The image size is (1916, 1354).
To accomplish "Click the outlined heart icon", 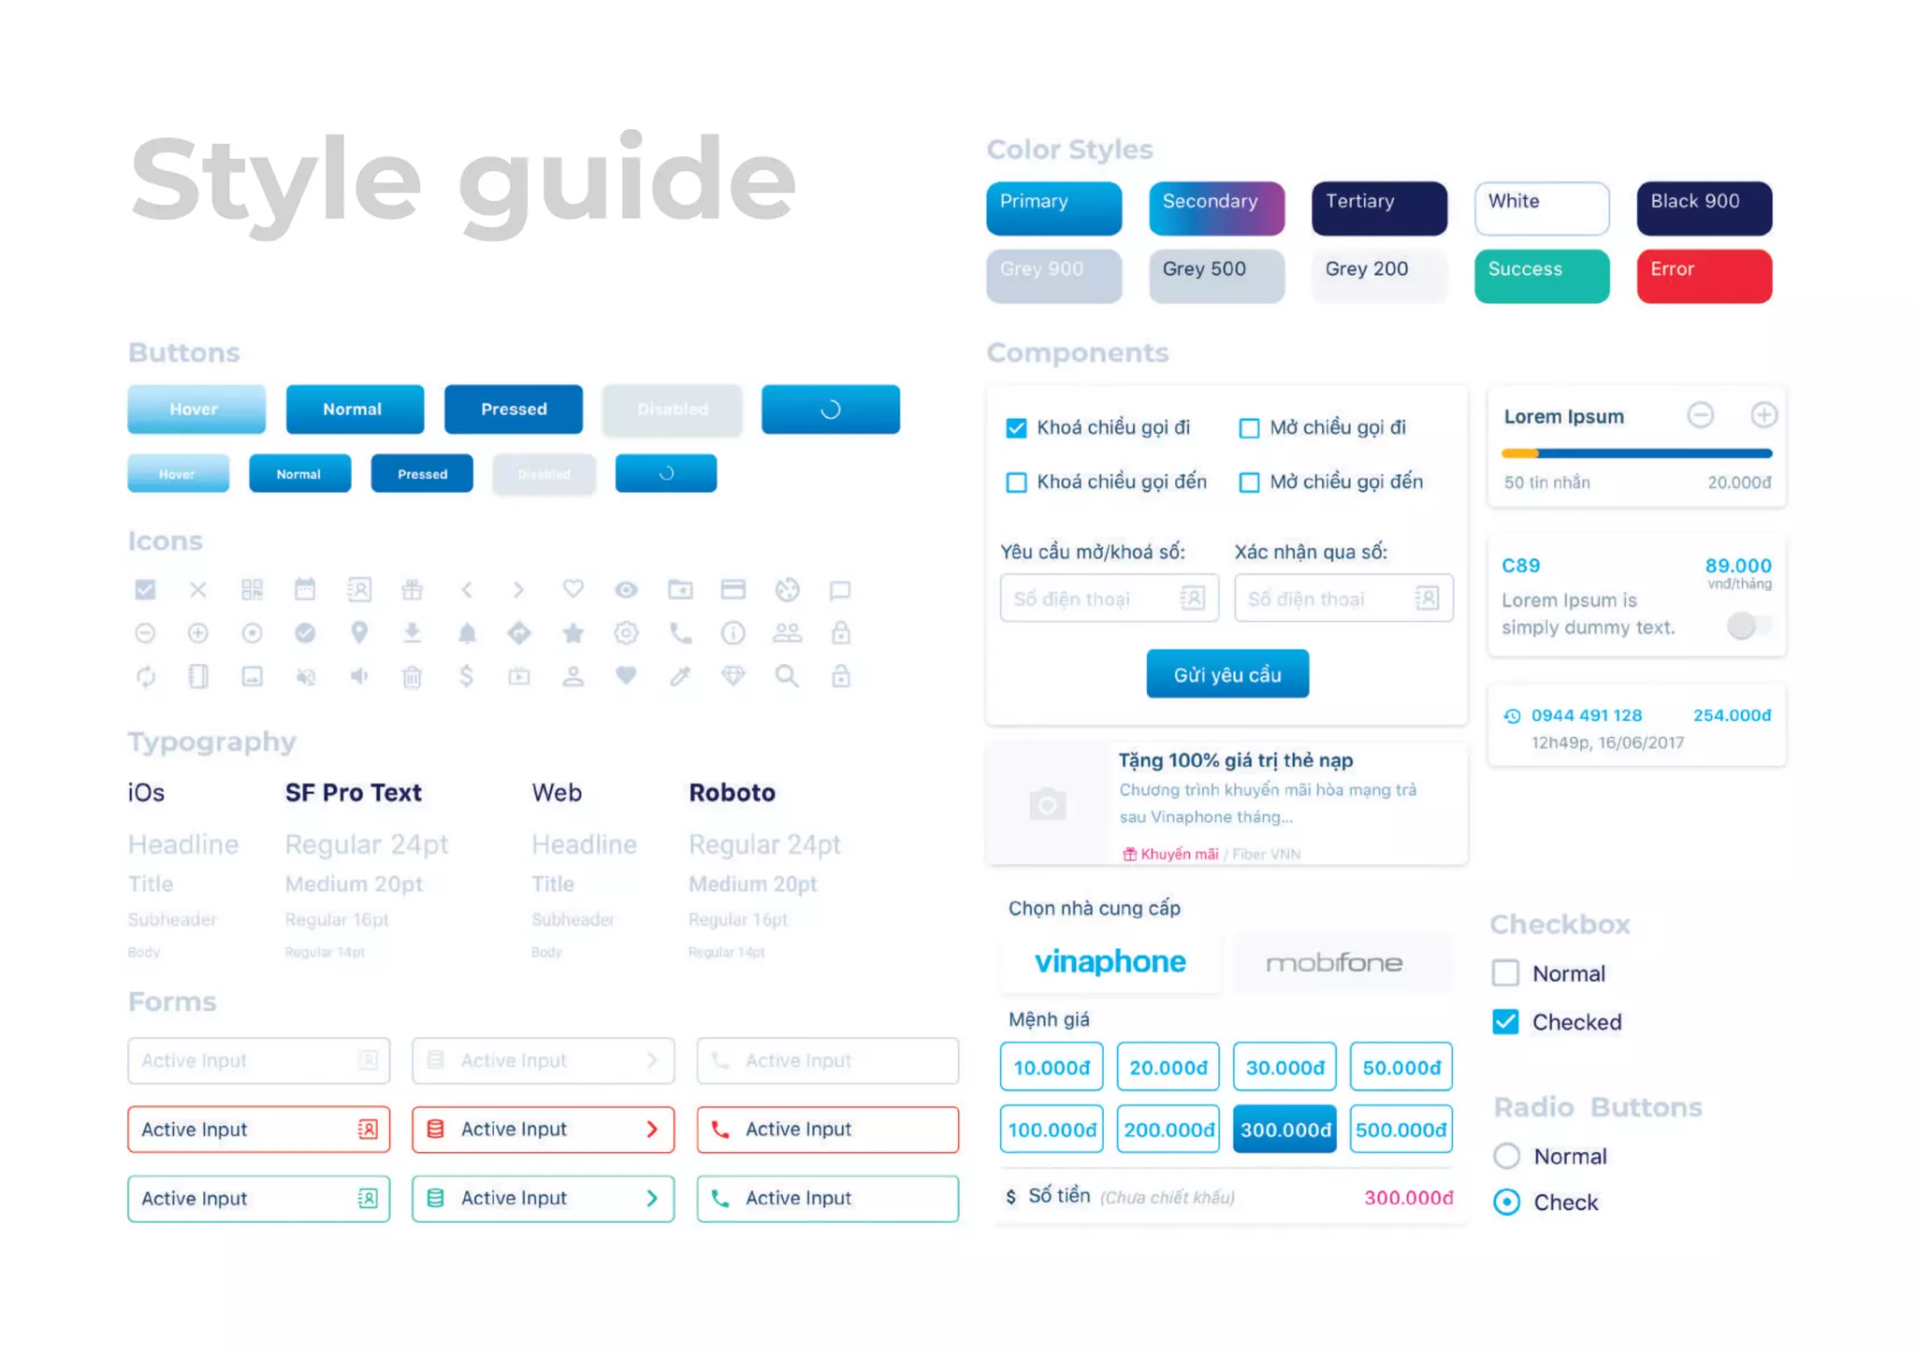I will [x=573, y=589].
